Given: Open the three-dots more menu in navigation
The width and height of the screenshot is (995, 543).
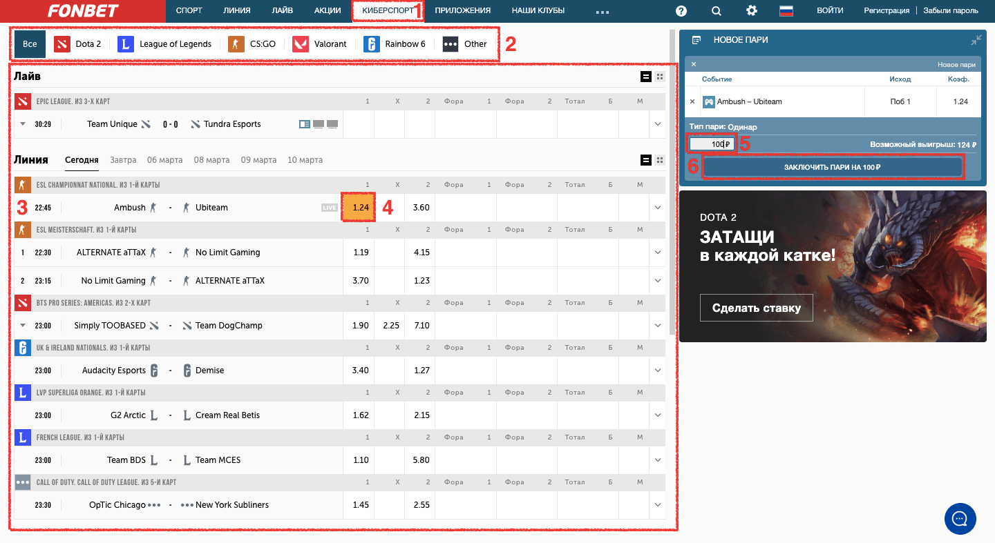Looking at the screenshot, I should tap(602, 12).
